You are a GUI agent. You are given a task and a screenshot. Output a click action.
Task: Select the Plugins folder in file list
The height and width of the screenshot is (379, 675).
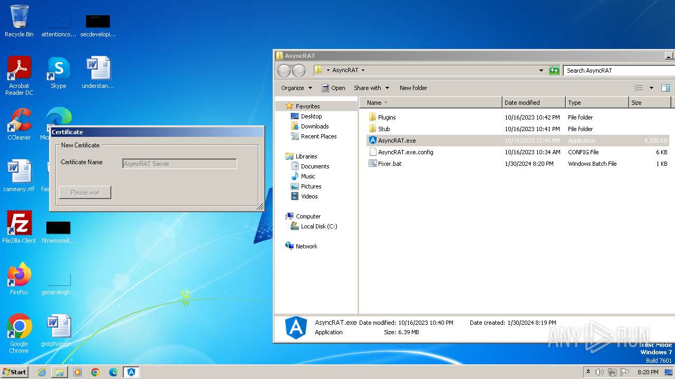[x=387, y=117]
